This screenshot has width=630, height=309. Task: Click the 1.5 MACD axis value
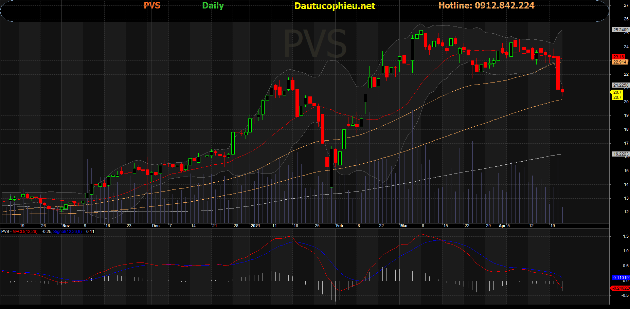coord(626,236)
